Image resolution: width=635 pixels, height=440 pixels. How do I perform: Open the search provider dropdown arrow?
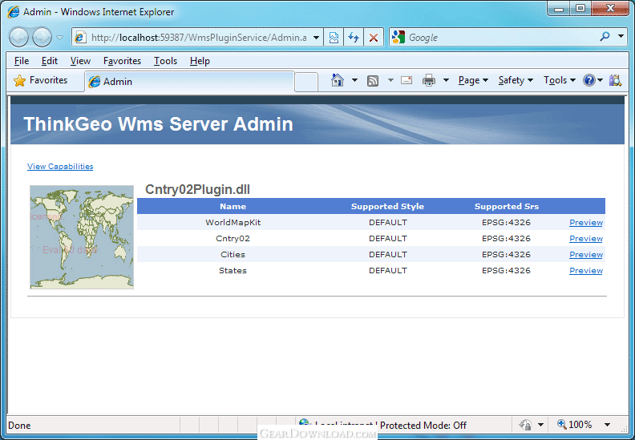tap(621, 36)
